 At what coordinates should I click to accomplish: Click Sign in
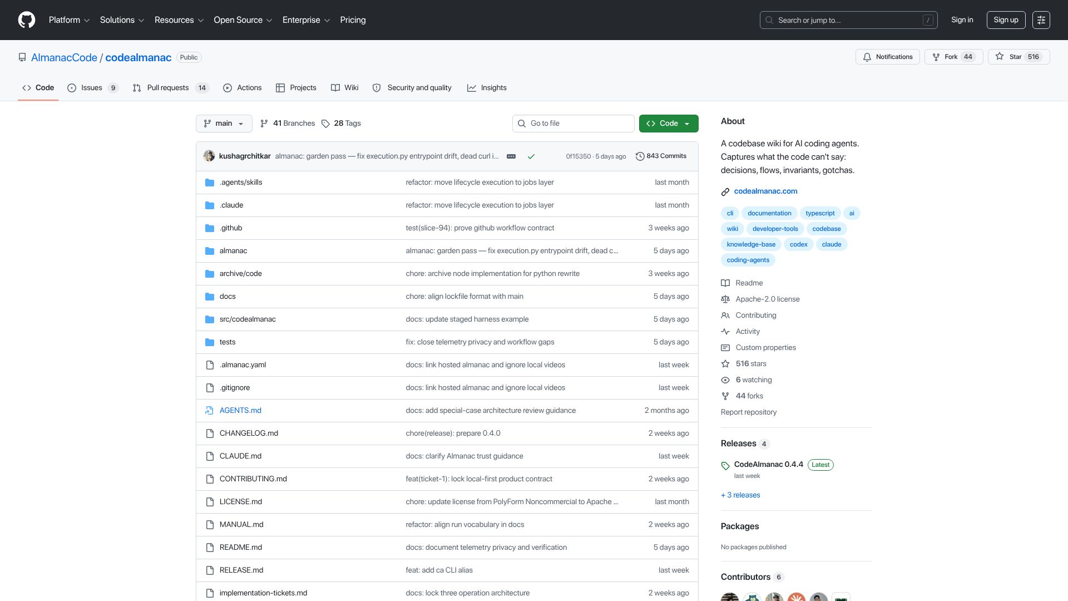click(x=962, y=20)
